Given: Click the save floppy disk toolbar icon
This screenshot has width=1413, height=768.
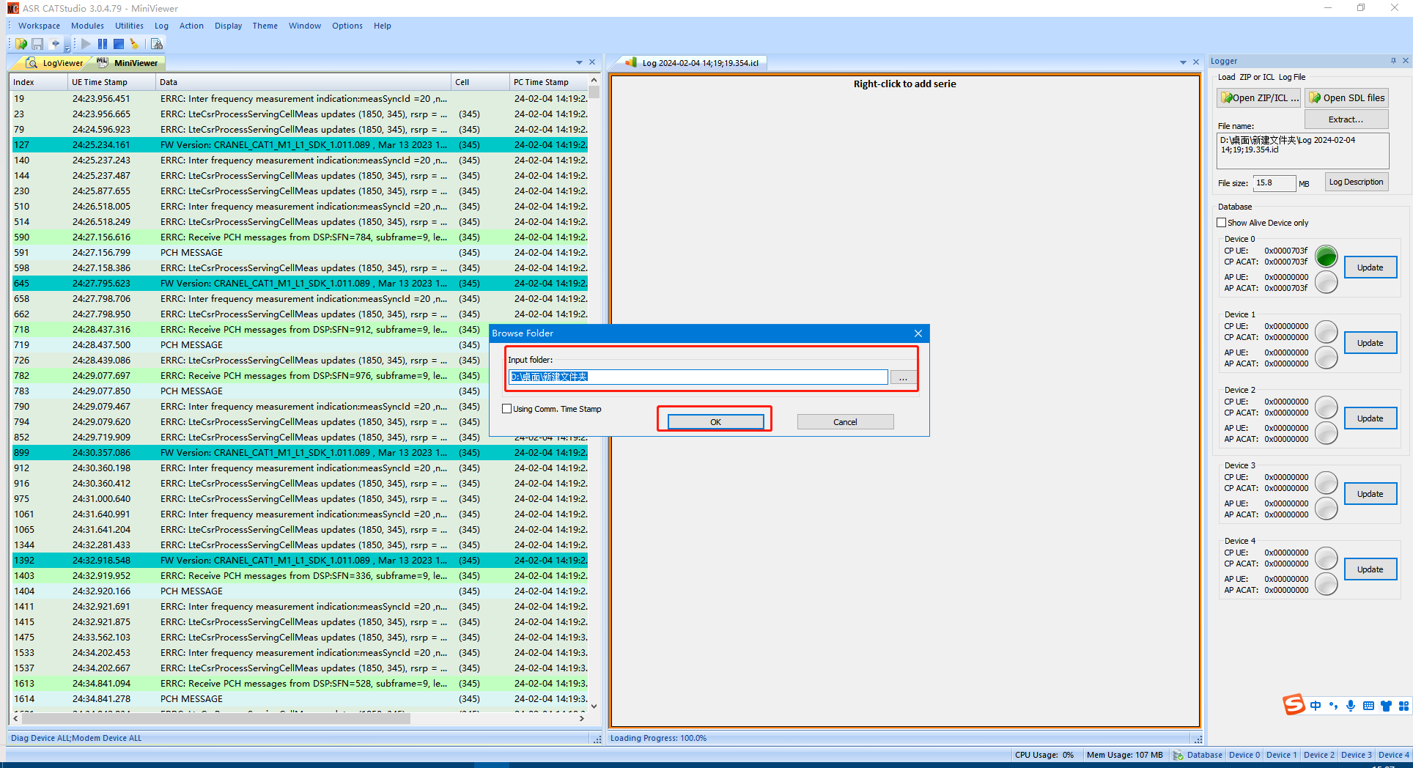Looking at the screenshot, I should click(x=37, y=44).
